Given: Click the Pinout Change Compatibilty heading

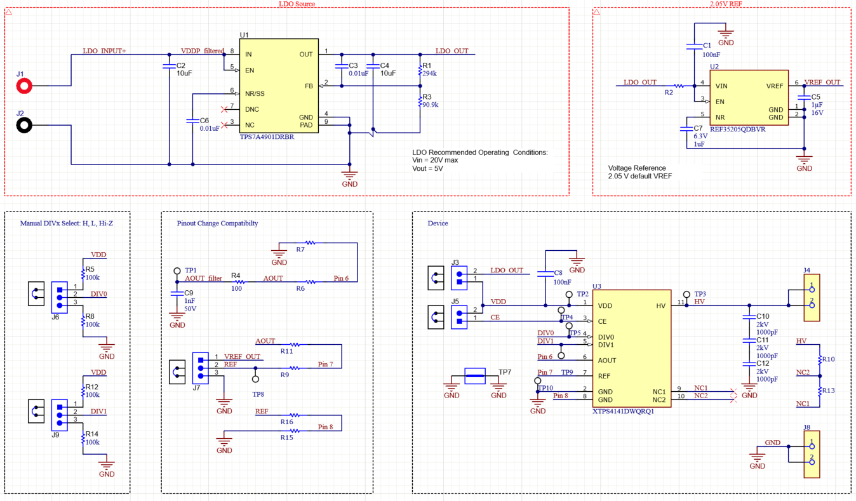Looking at the screenshot, I should tap(217, 224).
